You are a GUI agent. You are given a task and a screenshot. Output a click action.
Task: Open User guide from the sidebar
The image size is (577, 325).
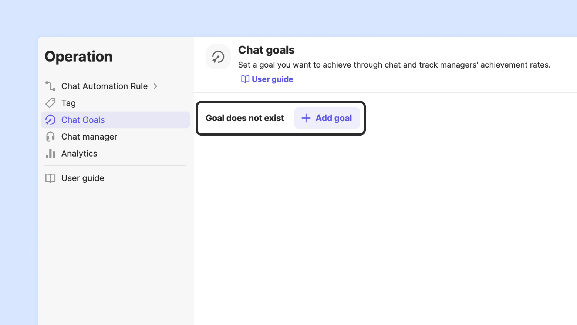click(83, 178)
